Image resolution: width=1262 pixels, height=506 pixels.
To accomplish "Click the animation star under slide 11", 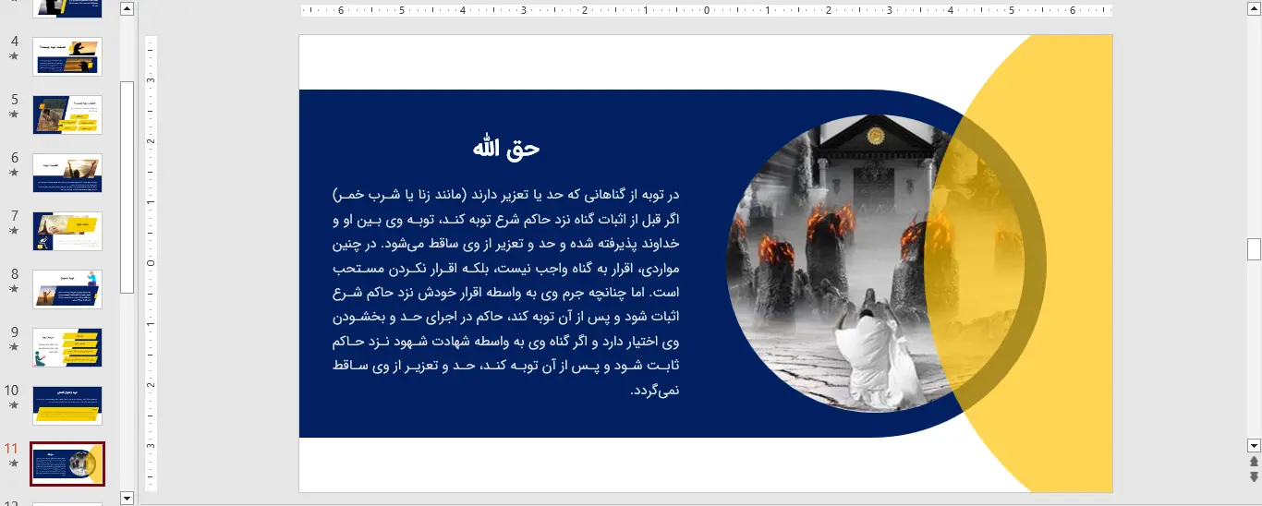I will click(x=13, y=464).
